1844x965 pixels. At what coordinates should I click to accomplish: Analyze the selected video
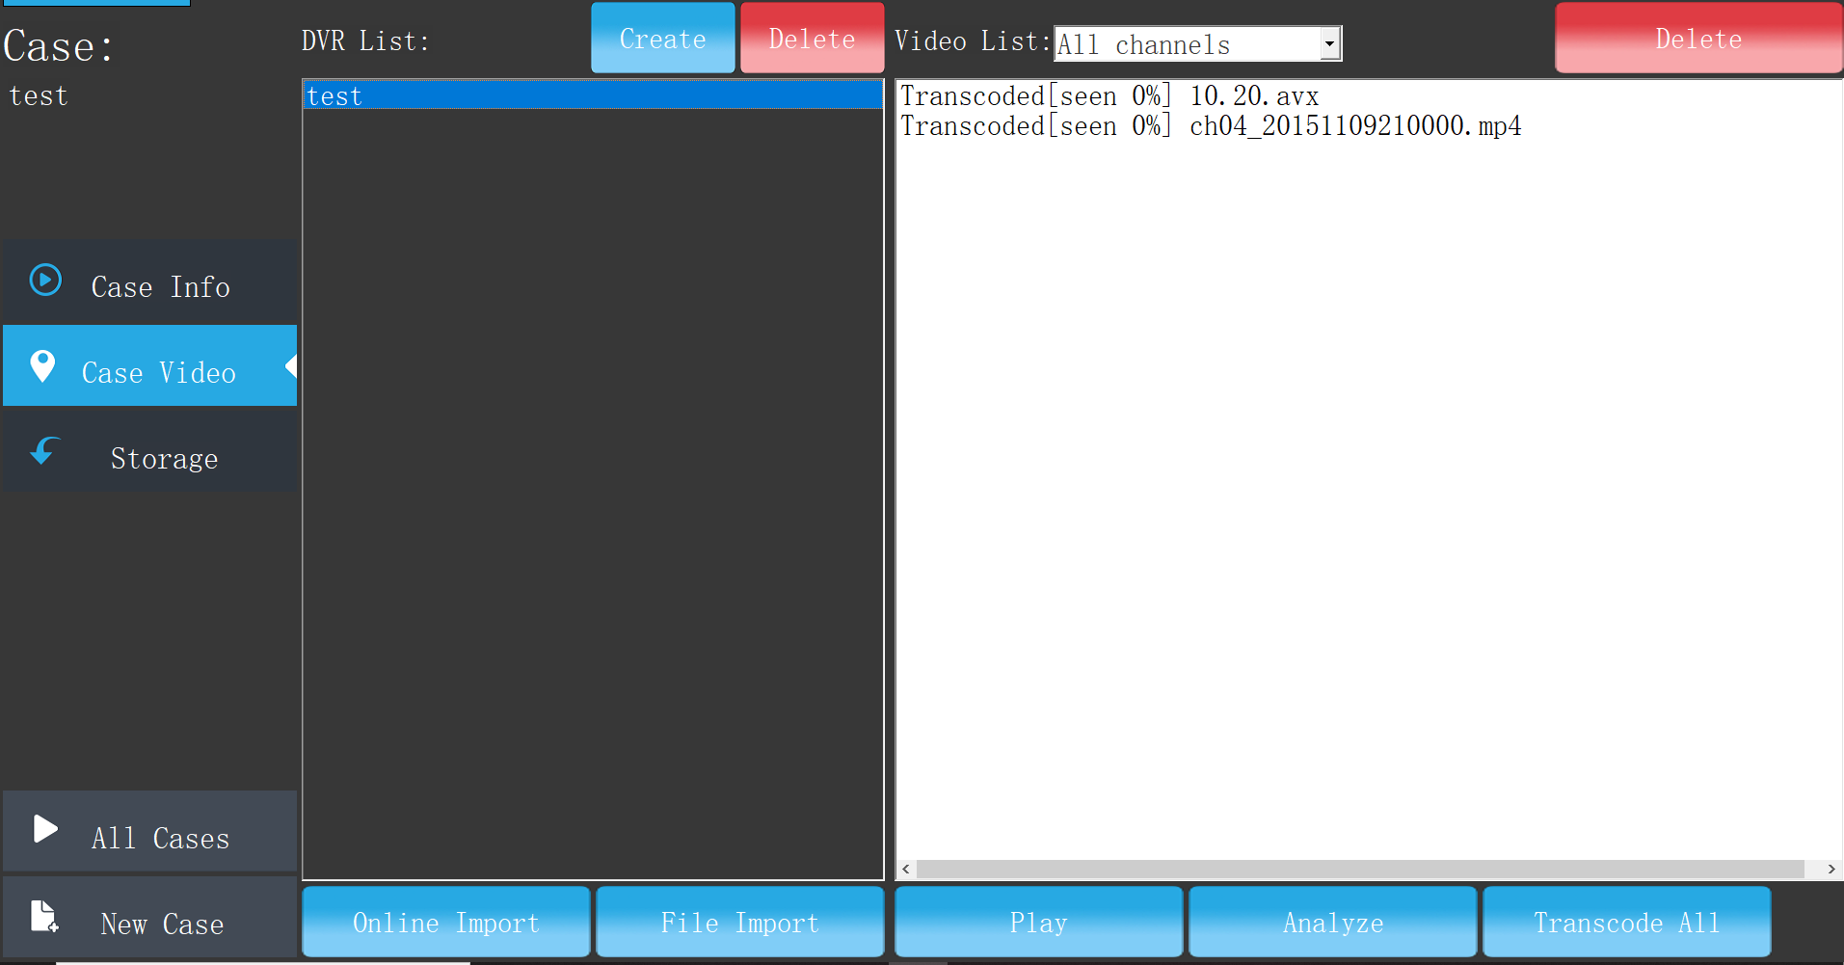(1332, 923)
